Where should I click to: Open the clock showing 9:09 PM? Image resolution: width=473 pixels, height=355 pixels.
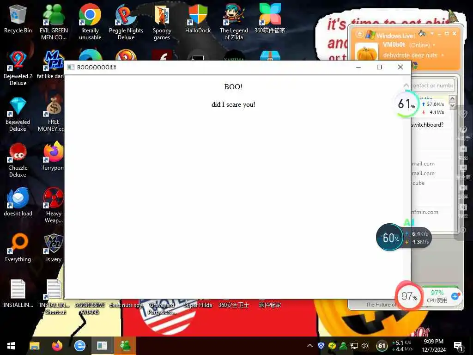[433, 346]
